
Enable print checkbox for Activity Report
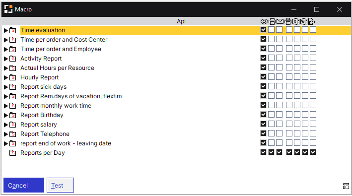point(271,58)
